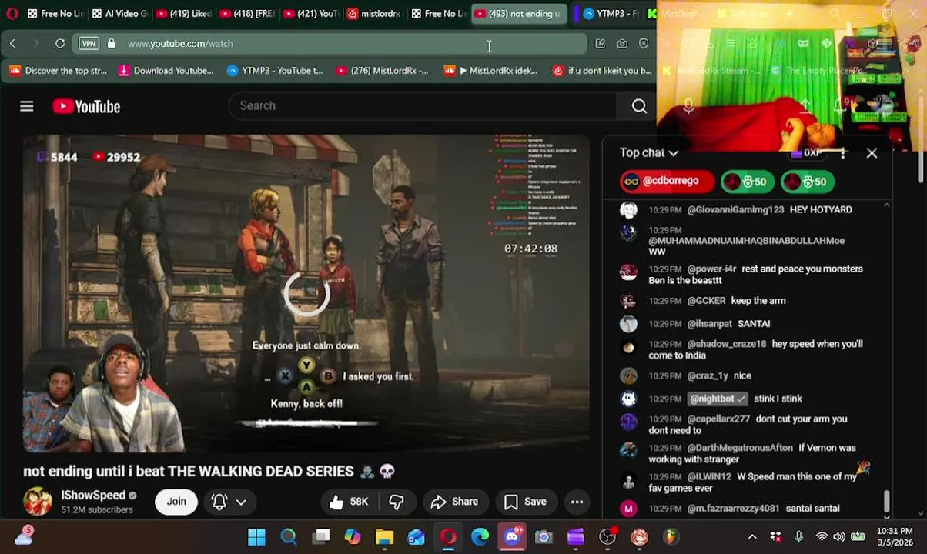Go to the YouTube home logo
927x554 pixels.
coord(86,106)
